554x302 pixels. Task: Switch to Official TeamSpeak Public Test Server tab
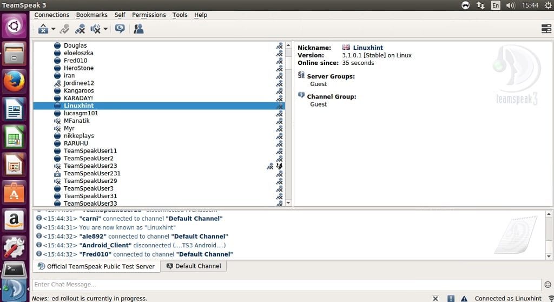[x=96, y=266]
